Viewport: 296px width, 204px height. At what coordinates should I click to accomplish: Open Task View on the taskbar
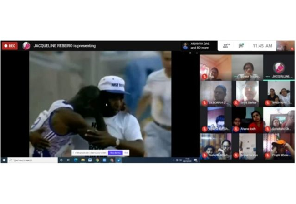pyautogui.click(x=68, y=160)
